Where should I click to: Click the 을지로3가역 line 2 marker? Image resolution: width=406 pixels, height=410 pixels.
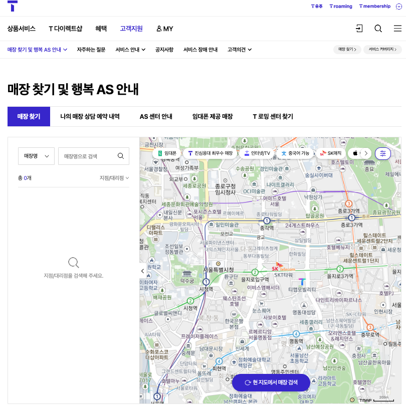(x=340, y=269)
